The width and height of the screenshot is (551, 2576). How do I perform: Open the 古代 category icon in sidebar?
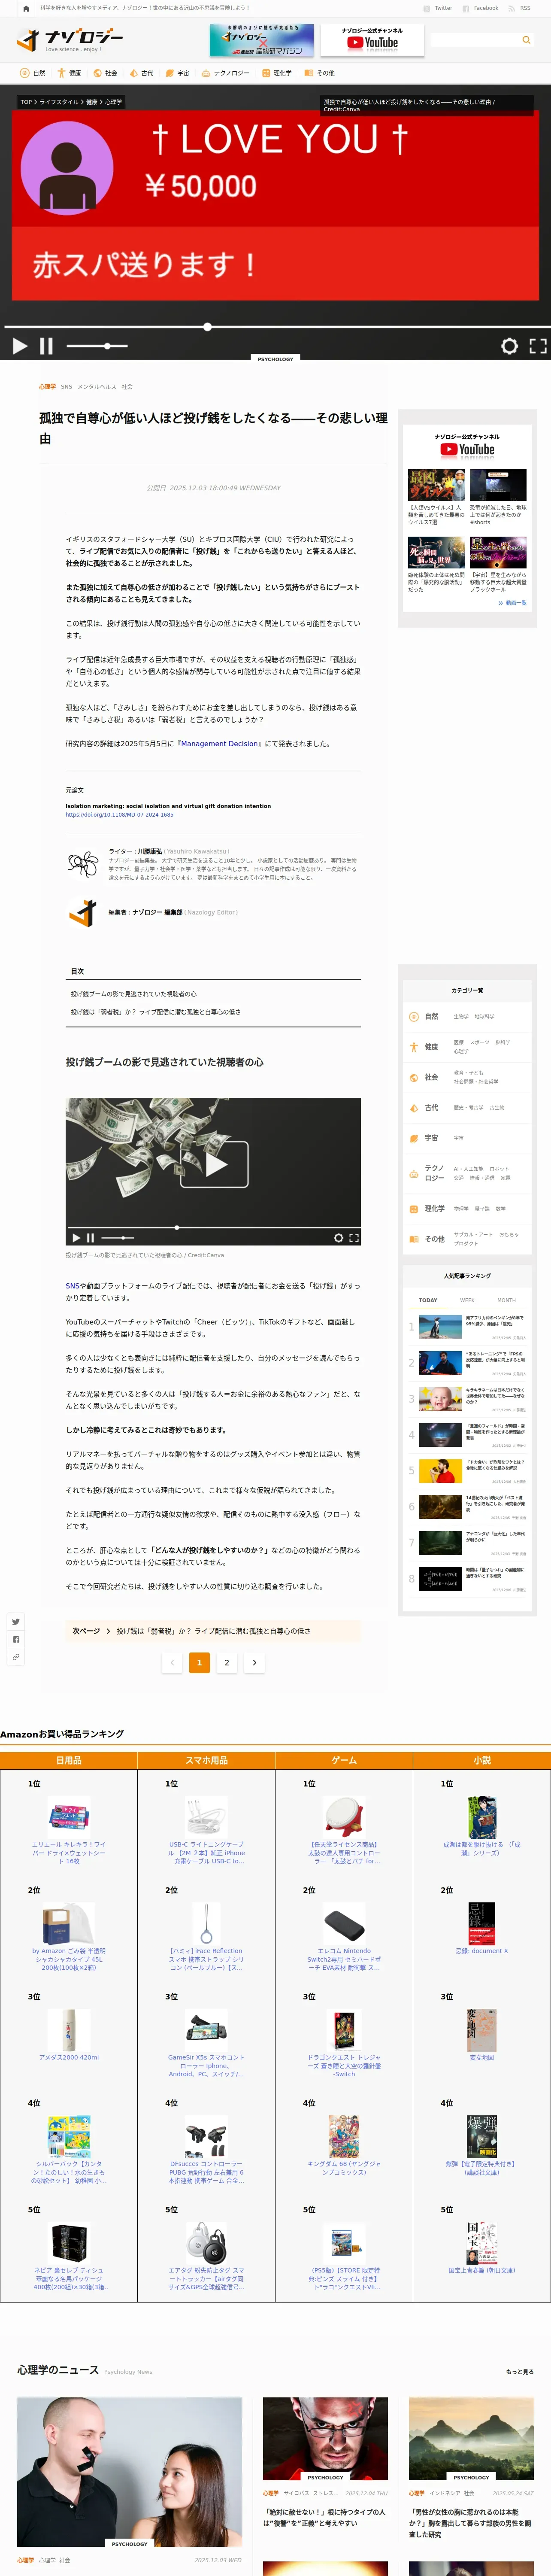point(414,1108)
